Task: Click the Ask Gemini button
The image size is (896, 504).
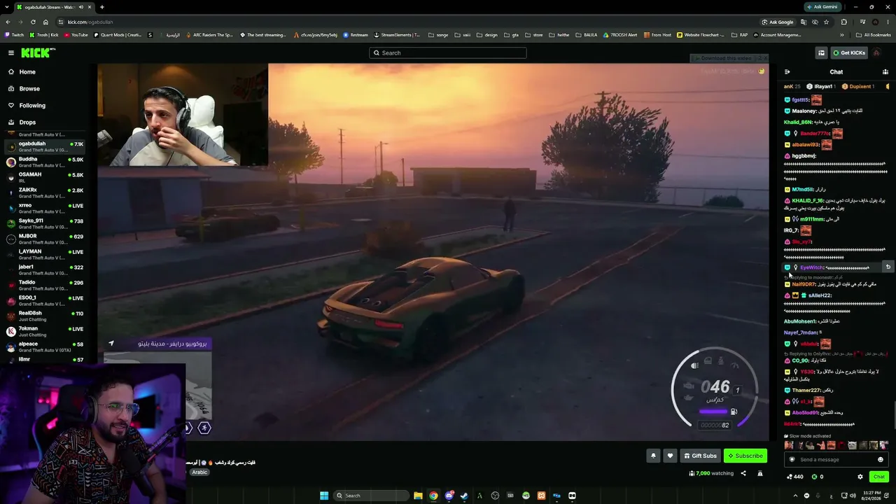Action: 822,7
